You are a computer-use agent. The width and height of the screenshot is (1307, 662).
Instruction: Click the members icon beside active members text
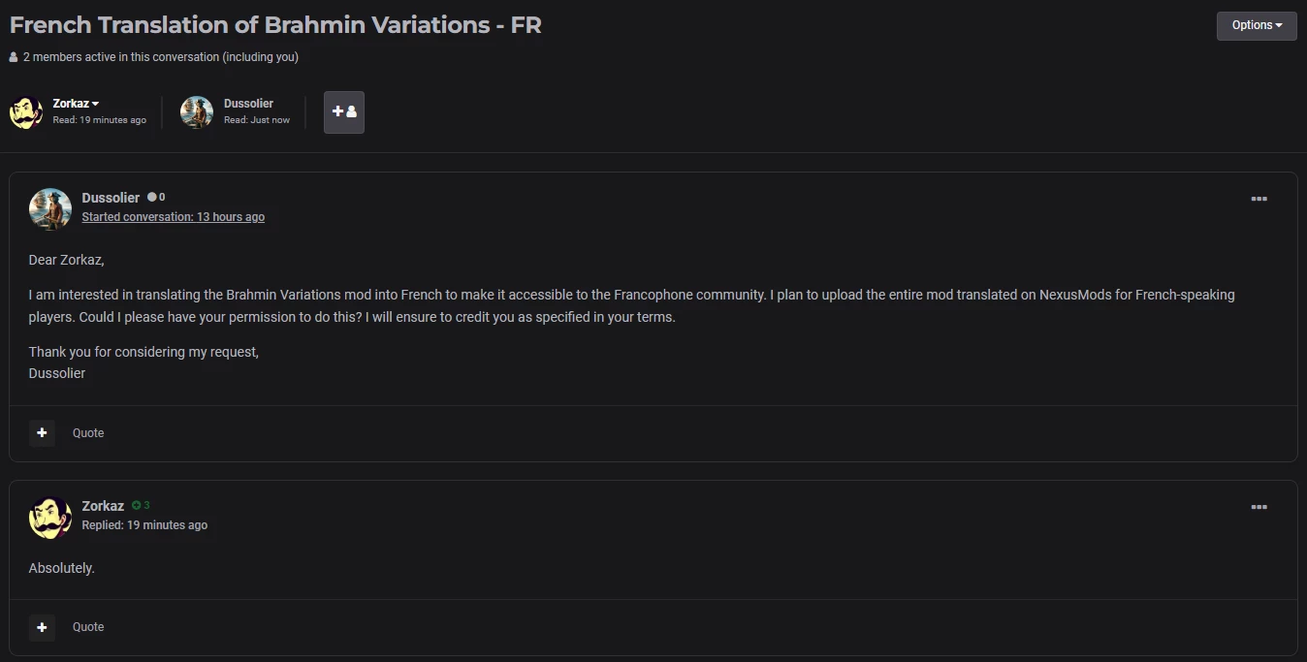pos(14,57)
